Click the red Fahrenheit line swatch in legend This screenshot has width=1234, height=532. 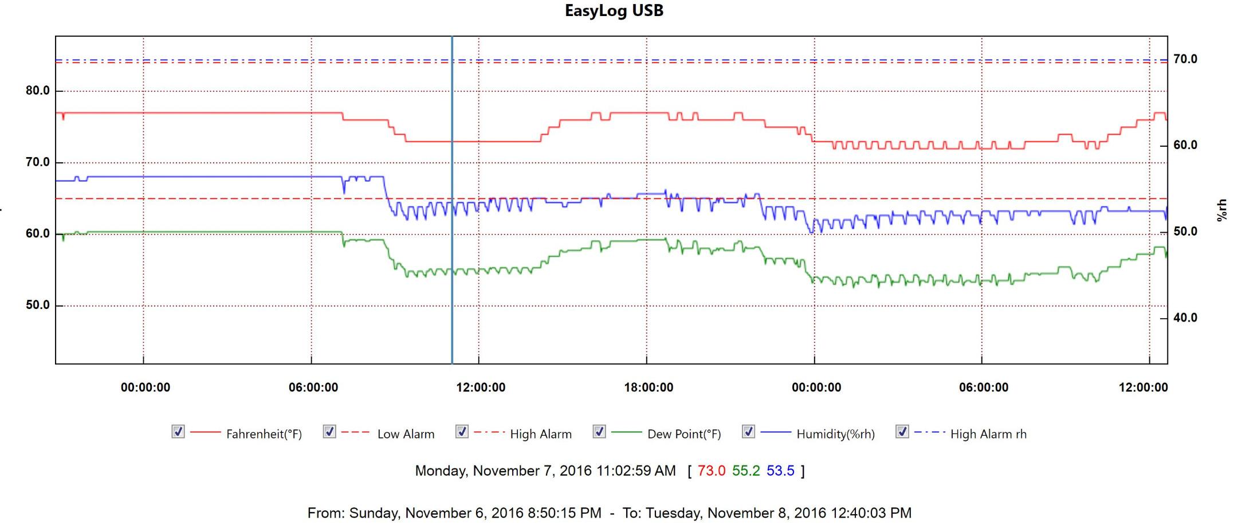click(x=205, y=432)
